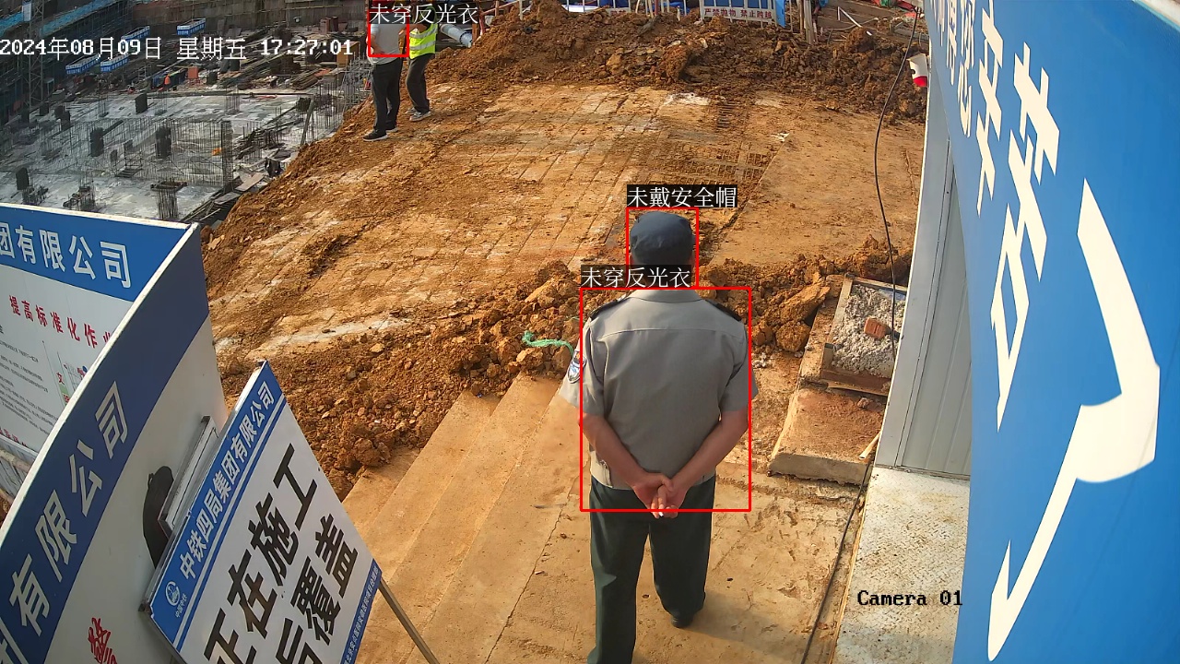
Task: Click the 星期五 weekday text in the overlay
Action: point(211,49)
